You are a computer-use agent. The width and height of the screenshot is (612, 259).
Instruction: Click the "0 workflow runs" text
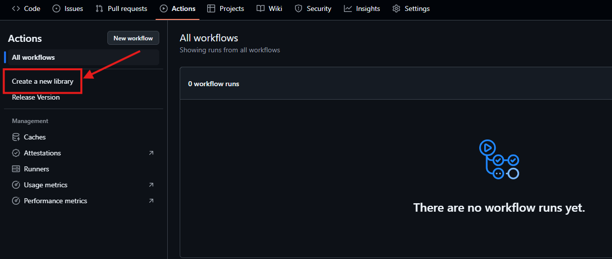[214, 84]
